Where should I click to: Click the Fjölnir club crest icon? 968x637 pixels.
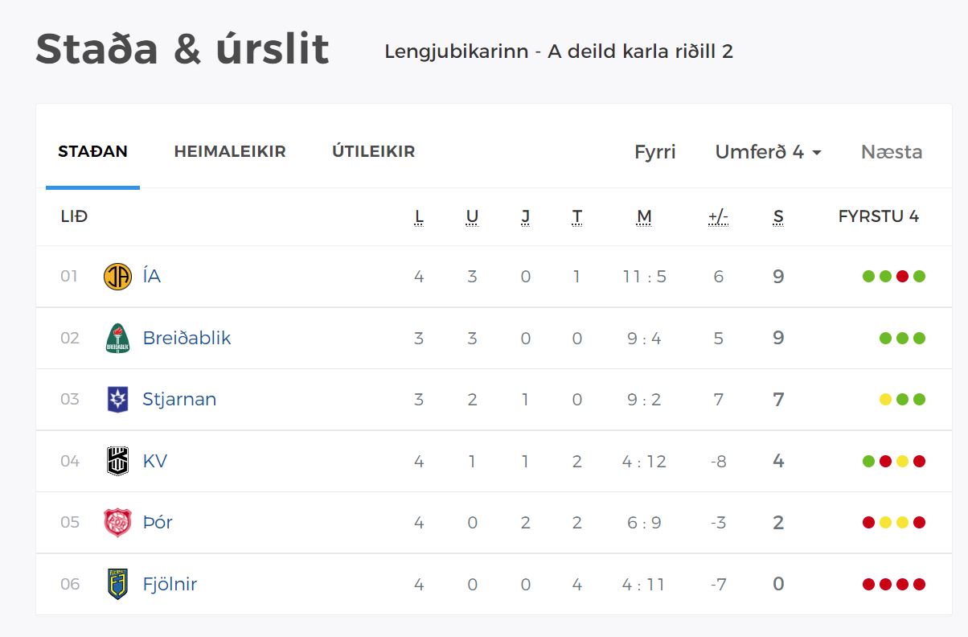(117, 584)
